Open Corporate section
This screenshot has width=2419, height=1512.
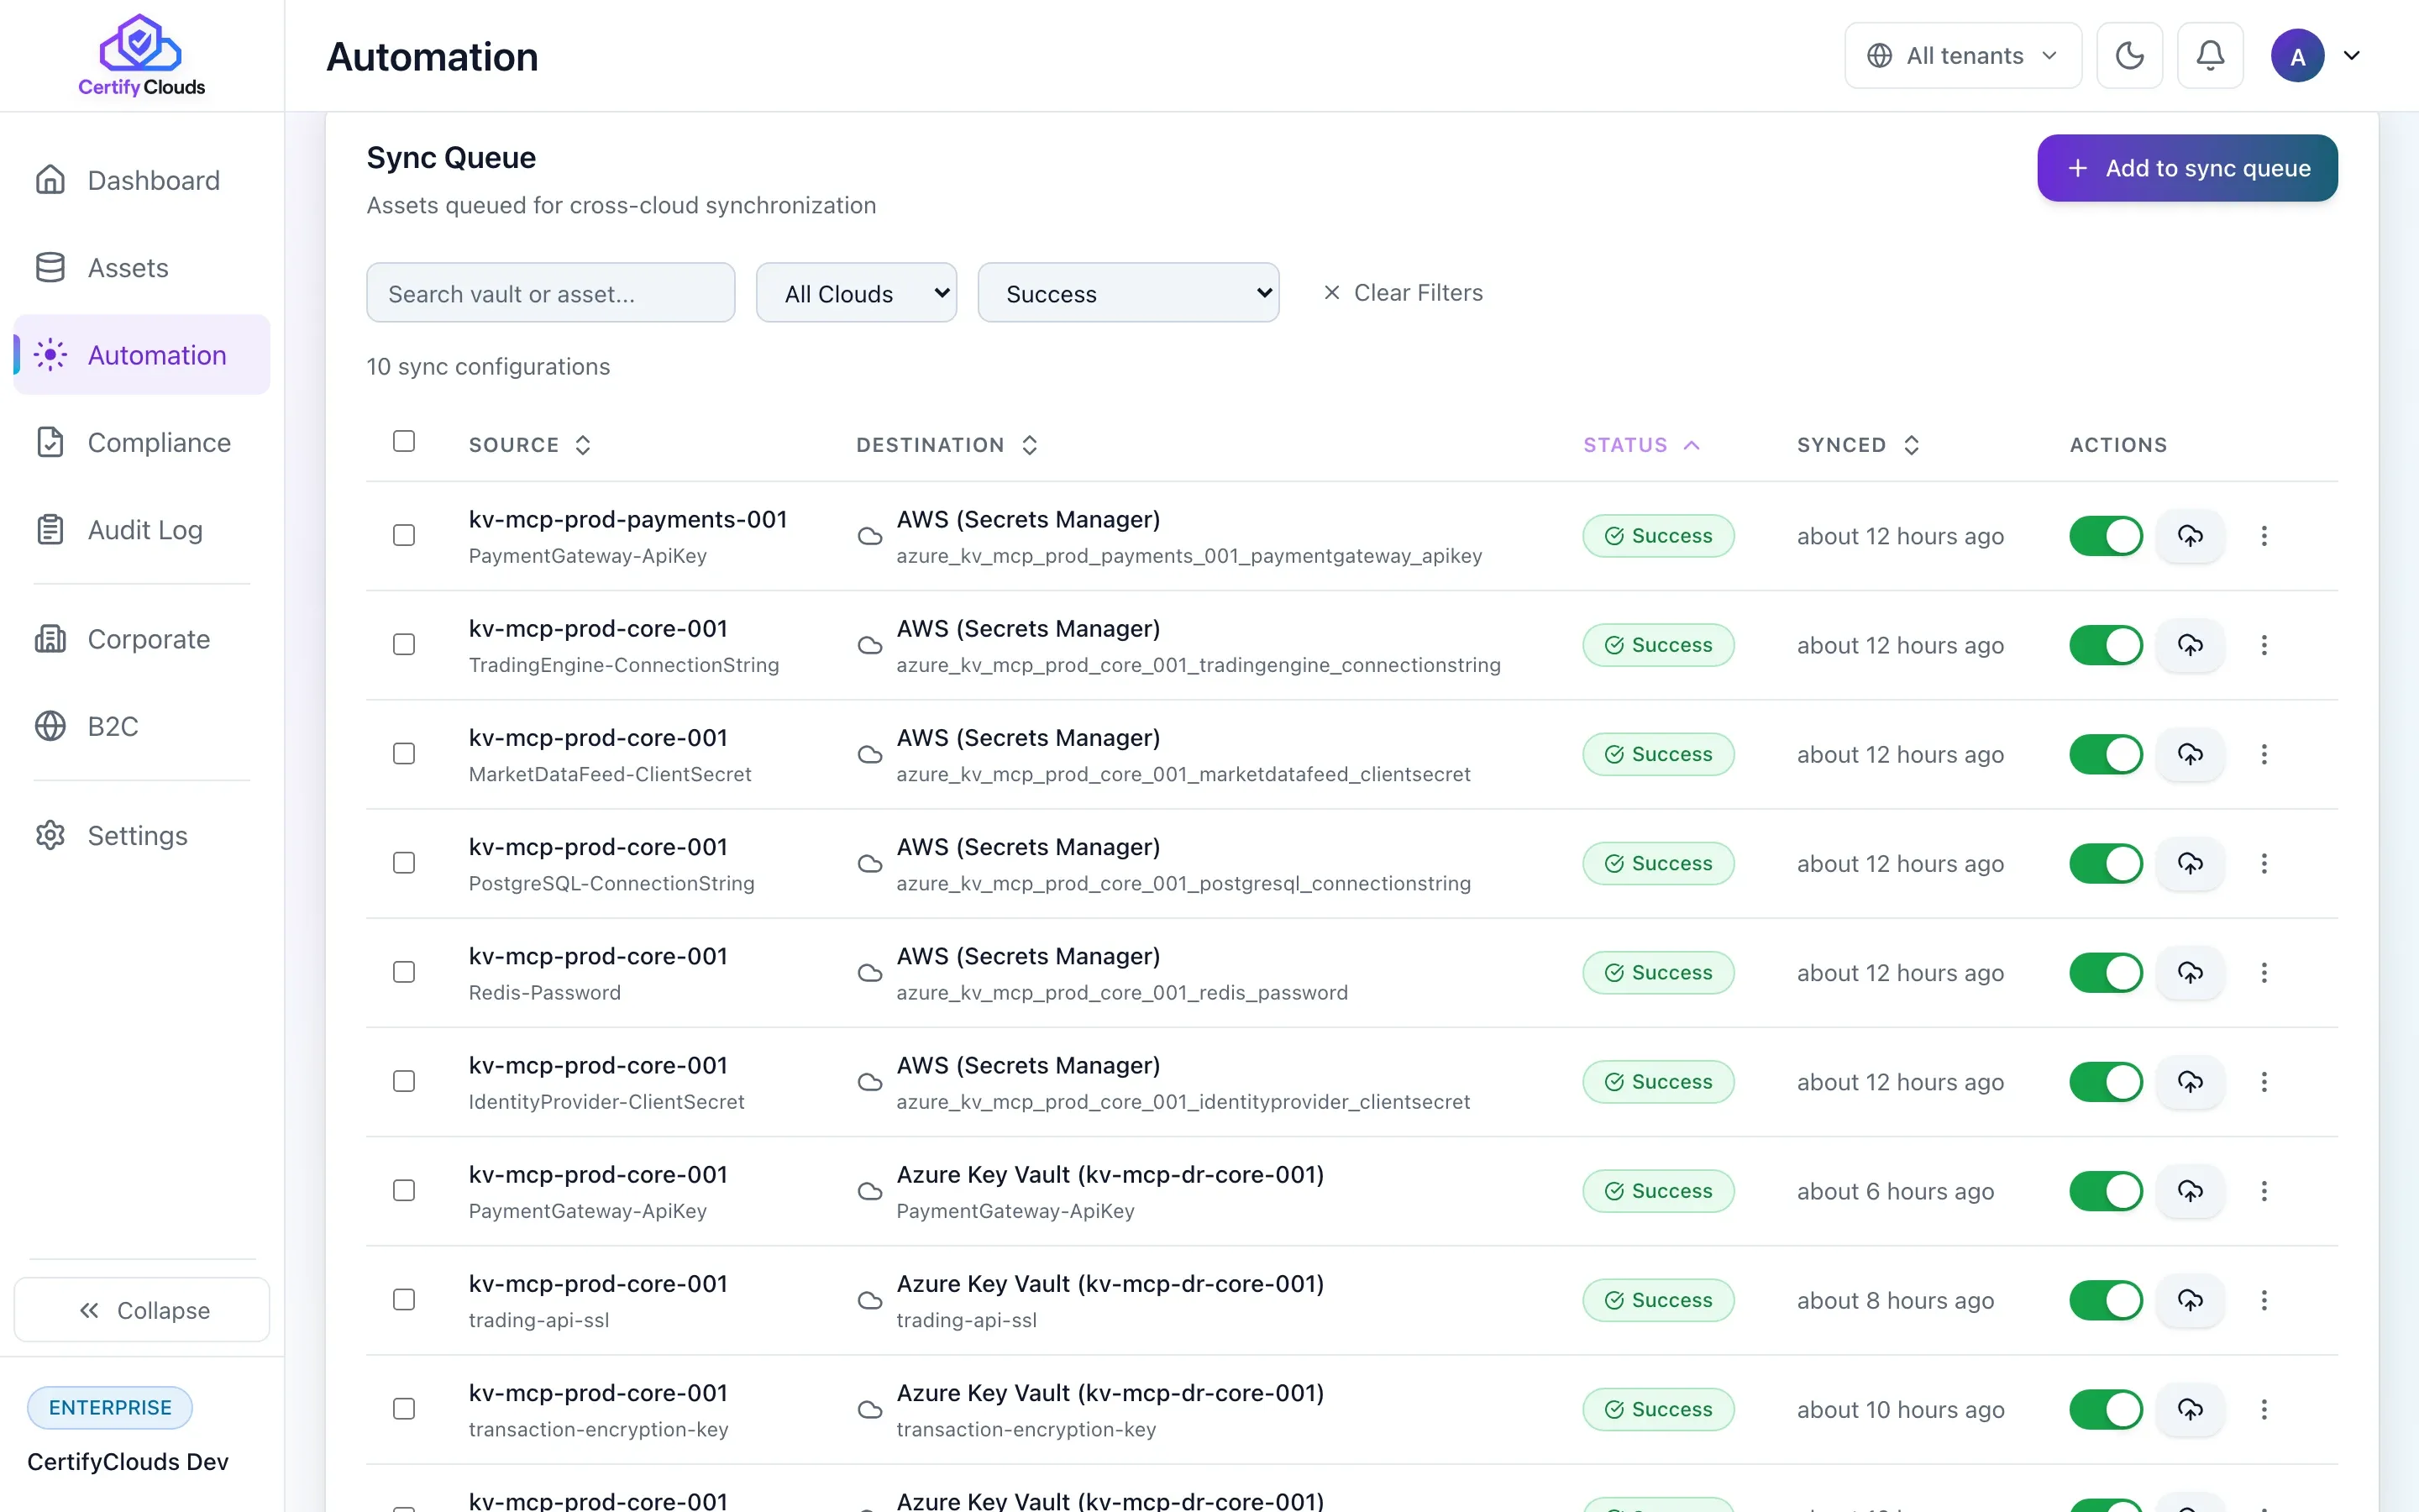[x=142, y=639]
